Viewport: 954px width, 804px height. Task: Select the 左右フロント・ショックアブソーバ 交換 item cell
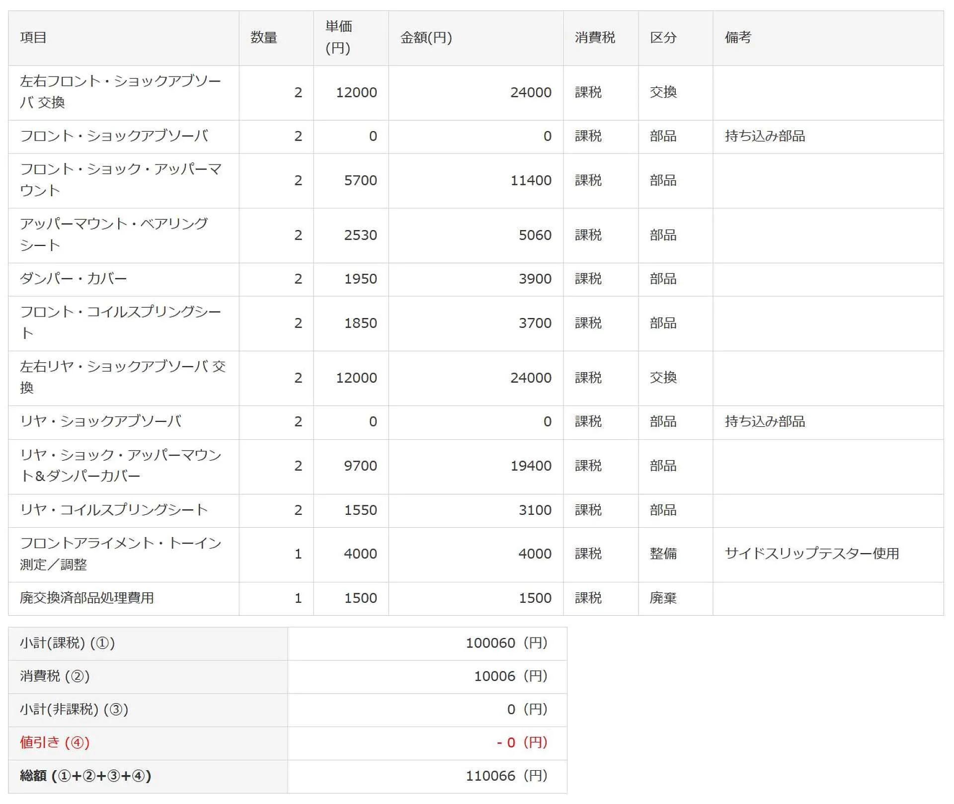[x=120, y=92]
